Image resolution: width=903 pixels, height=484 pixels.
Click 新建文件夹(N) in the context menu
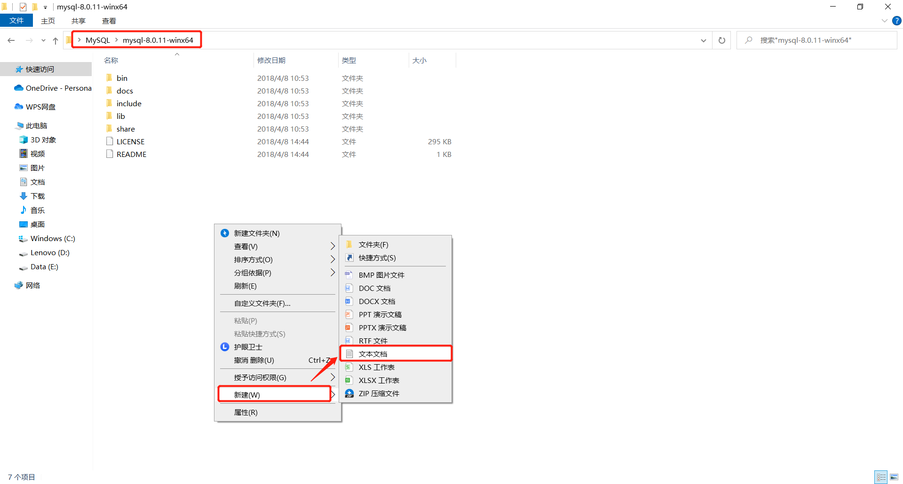[x=255, y=233]
